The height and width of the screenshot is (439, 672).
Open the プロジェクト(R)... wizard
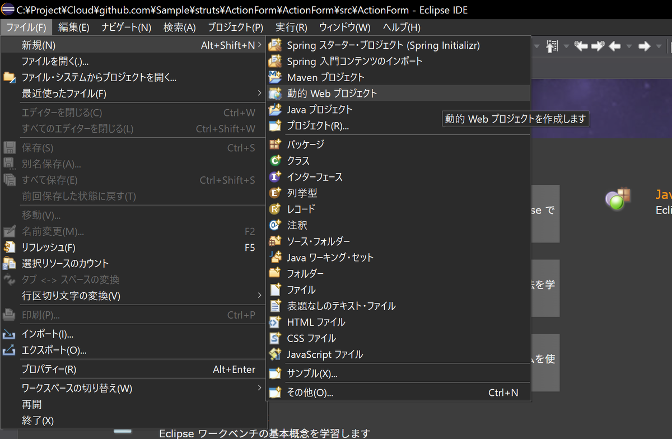398,126
